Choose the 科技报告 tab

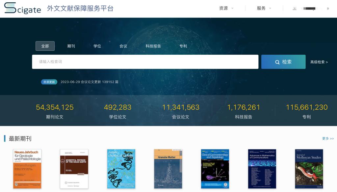(153, 46)
